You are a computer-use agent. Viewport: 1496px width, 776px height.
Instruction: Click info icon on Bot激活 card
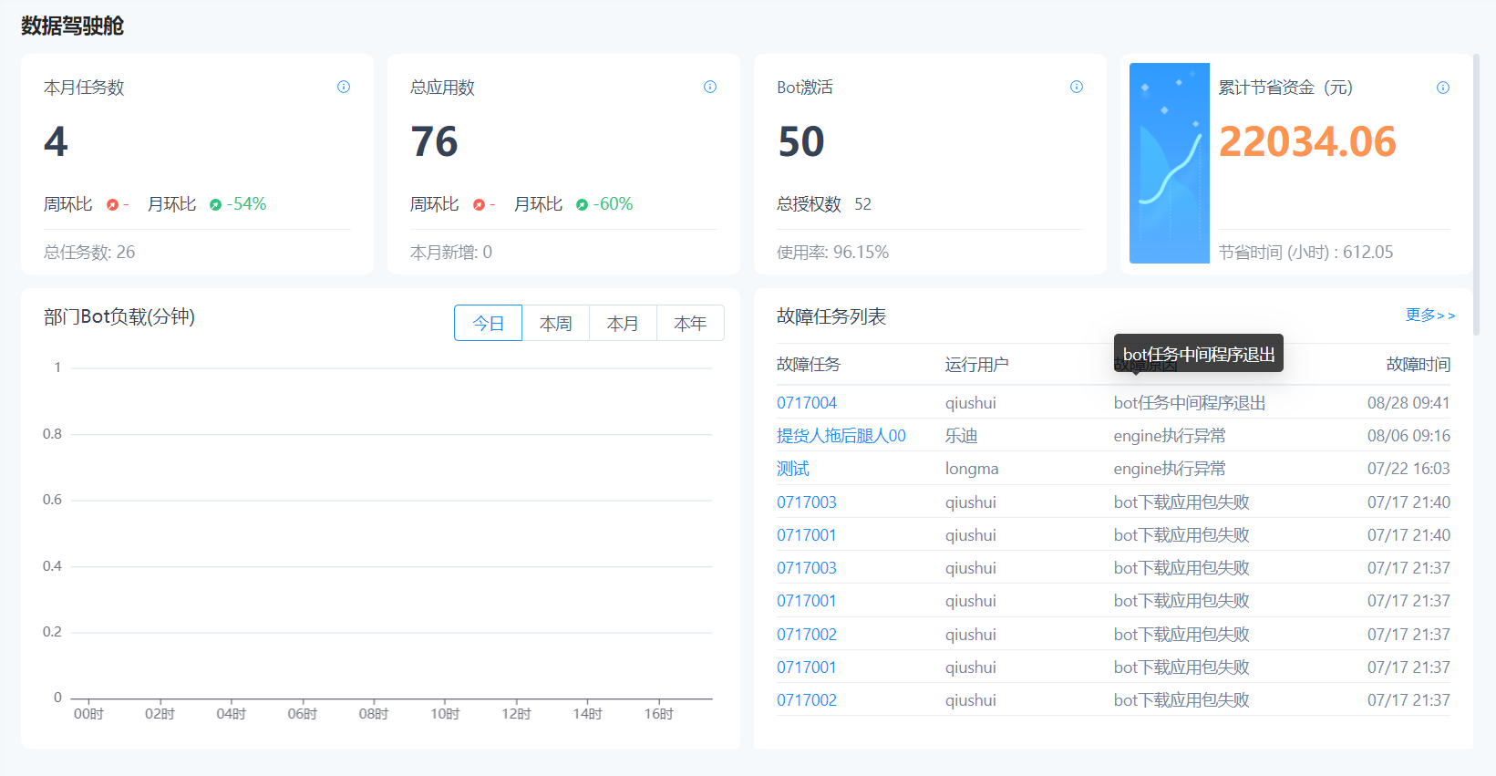point(1077,87)
